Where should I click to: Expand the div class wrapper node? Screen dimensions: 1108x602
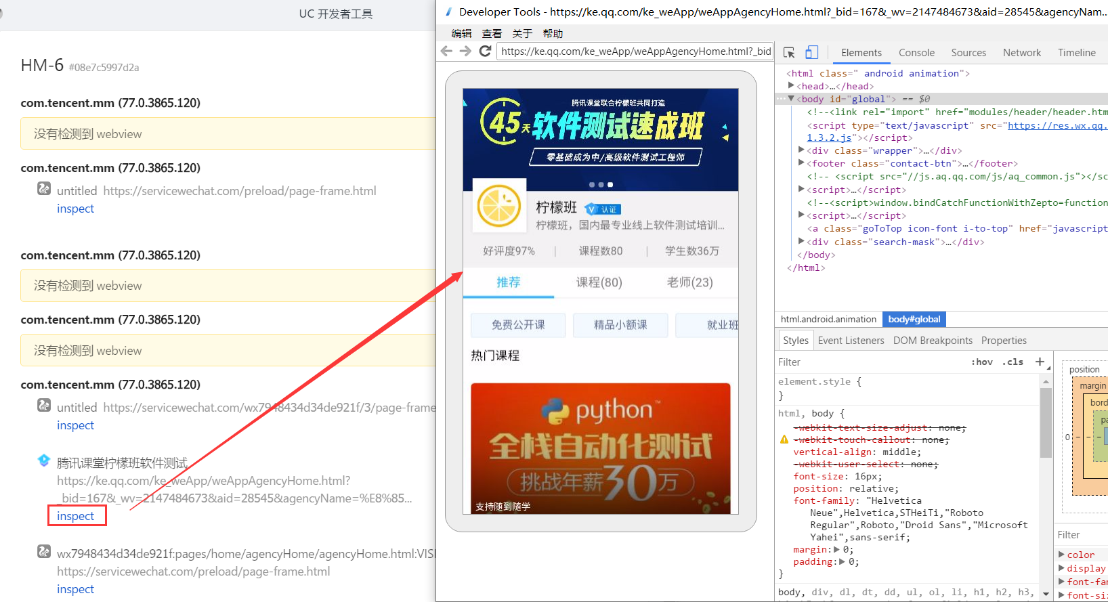801,150
